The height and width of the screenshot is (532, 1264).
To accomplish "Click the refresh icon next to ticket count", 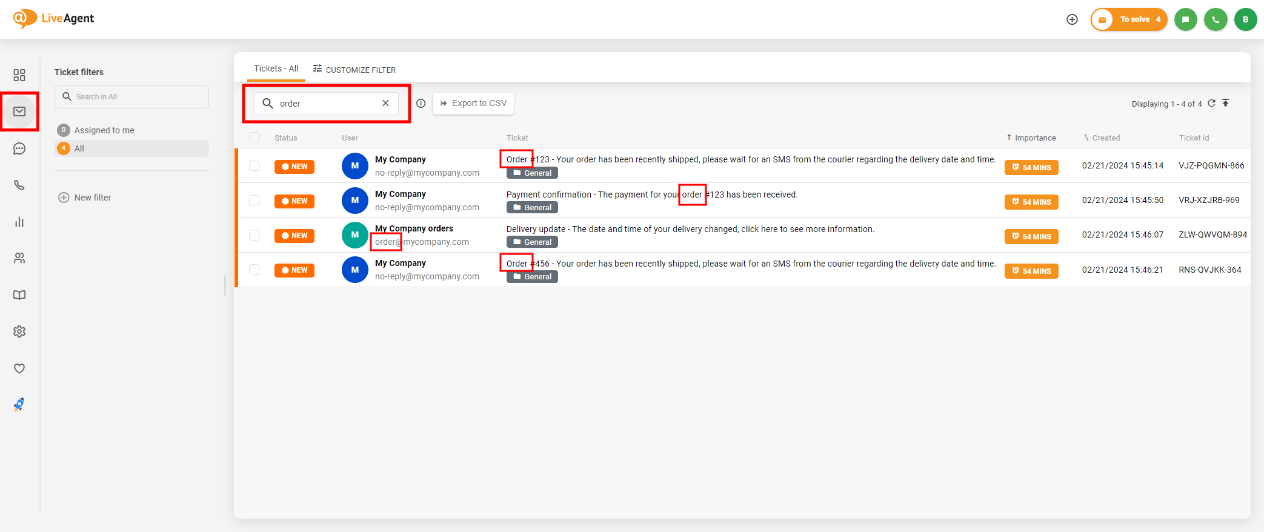I will 1211,104.
